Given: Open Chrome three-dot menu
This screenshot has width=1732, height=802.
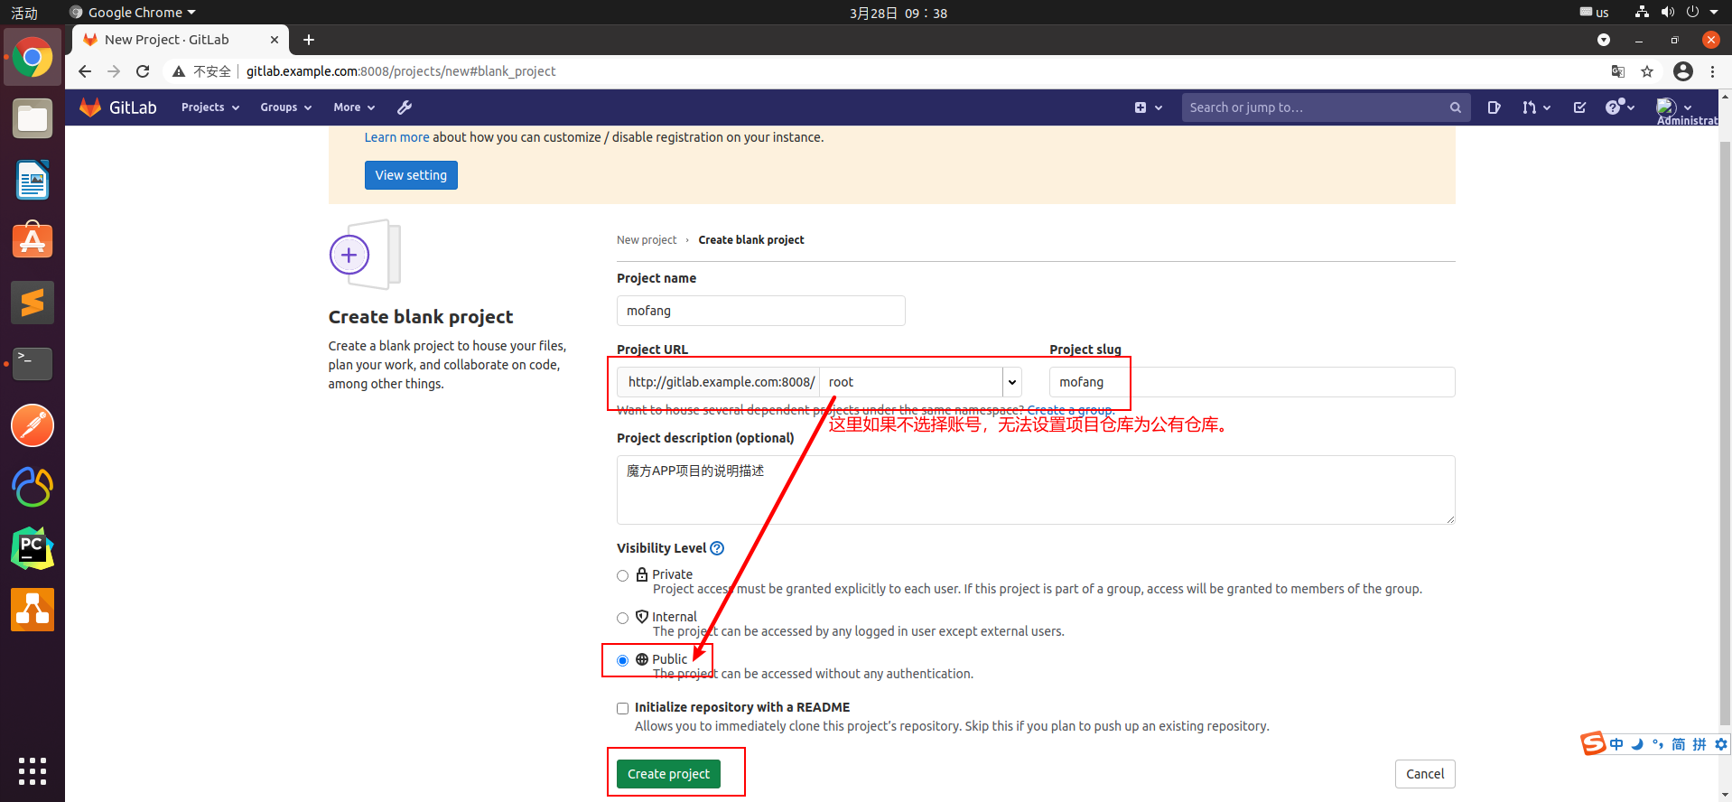Looking at the screenshot, I should (1712, 71).
